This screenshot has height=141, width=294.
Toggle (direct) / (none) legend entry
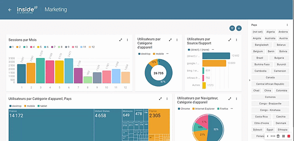click(199, 50)
